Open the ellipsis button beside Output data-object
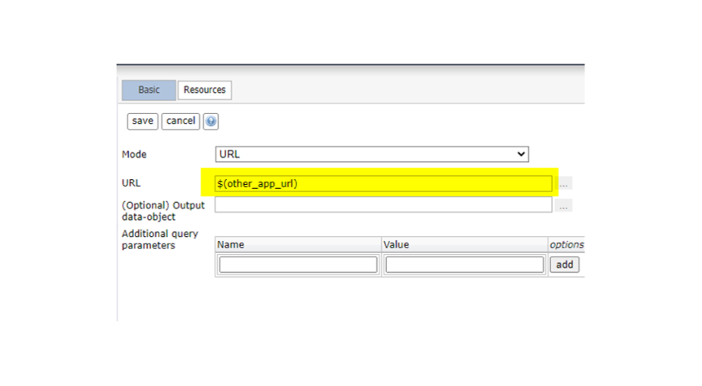Viewport: 702px width, 386px height. 564,206
